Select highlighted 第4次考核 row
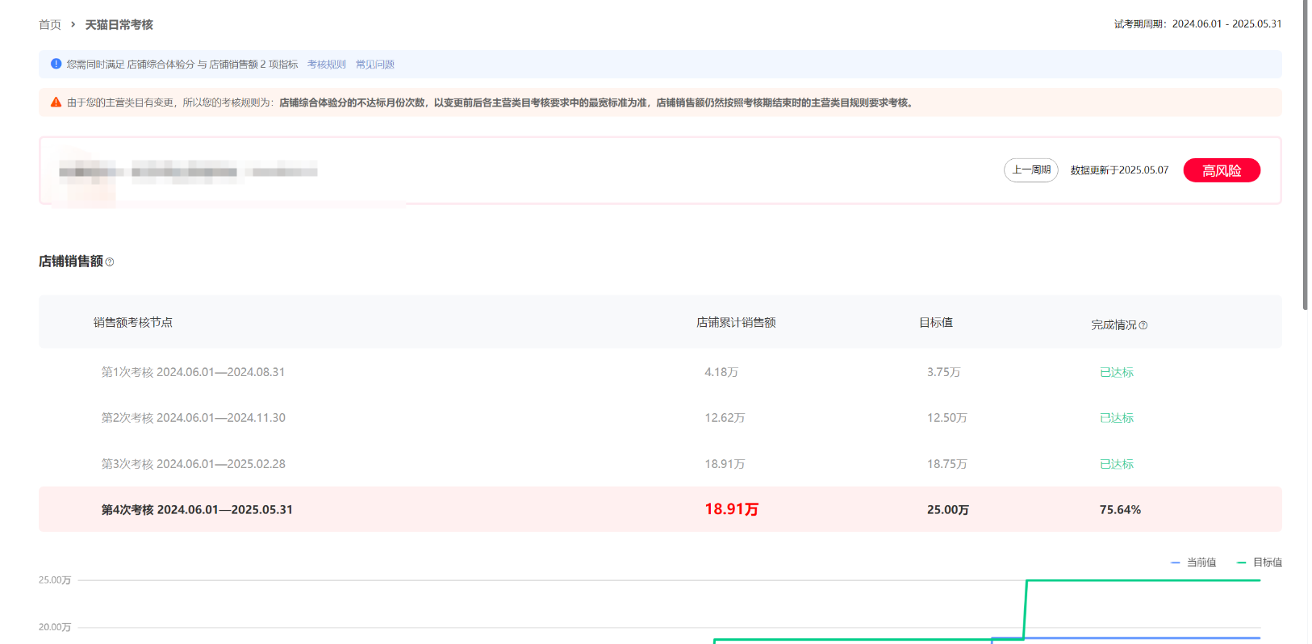The height and width of the screenshot is (644, 1312). pos(197,510)
